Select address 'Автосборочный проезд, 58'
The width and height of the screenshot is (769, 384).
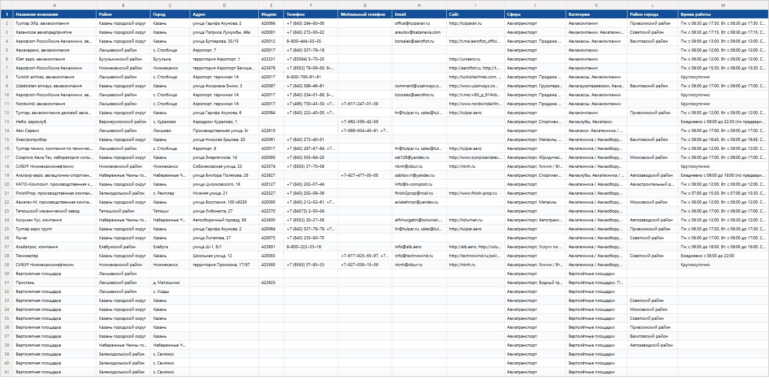click(224, 220)
